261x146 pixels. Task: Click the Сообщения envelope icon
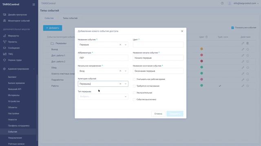(x=4, y=48)
